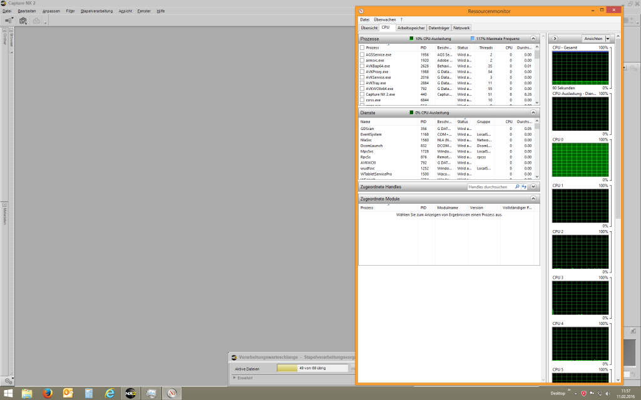Open the Windows Start button

(x=8, y=394)
